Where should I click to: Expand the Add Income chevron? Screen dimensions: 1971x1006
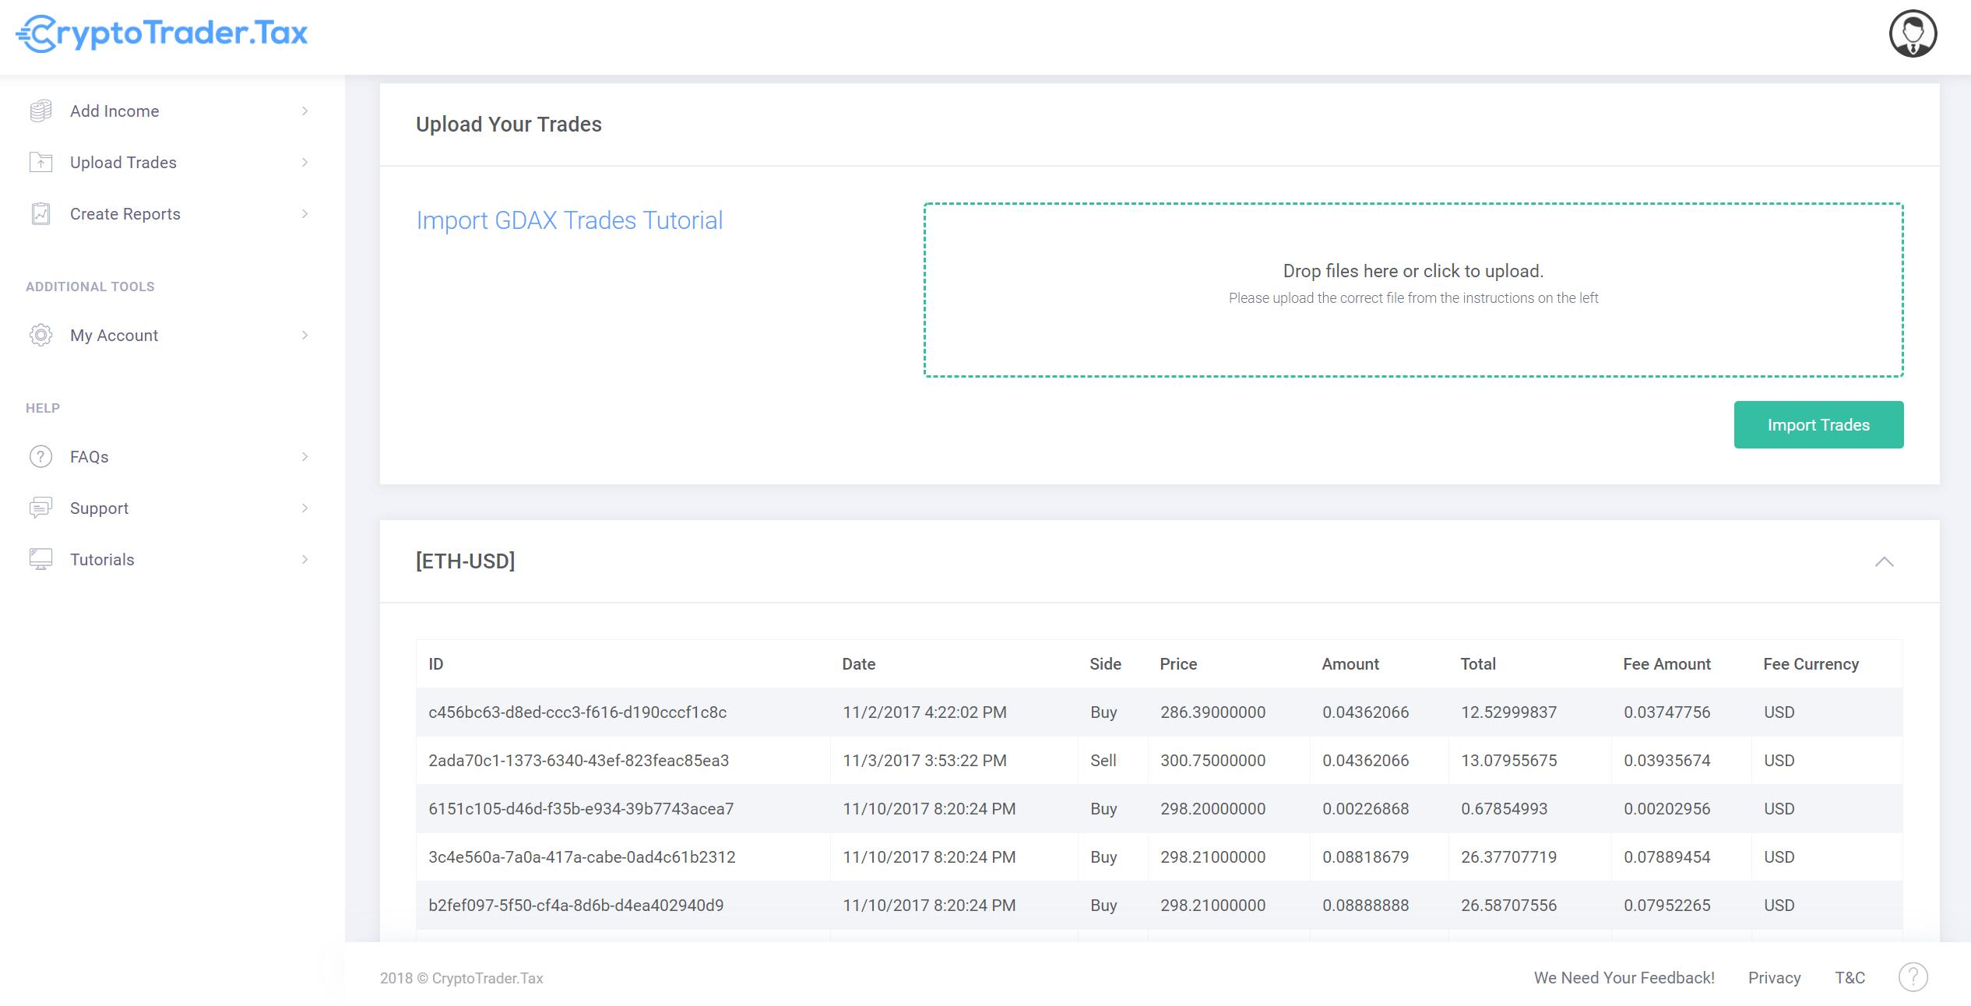[x=304, y=111]
